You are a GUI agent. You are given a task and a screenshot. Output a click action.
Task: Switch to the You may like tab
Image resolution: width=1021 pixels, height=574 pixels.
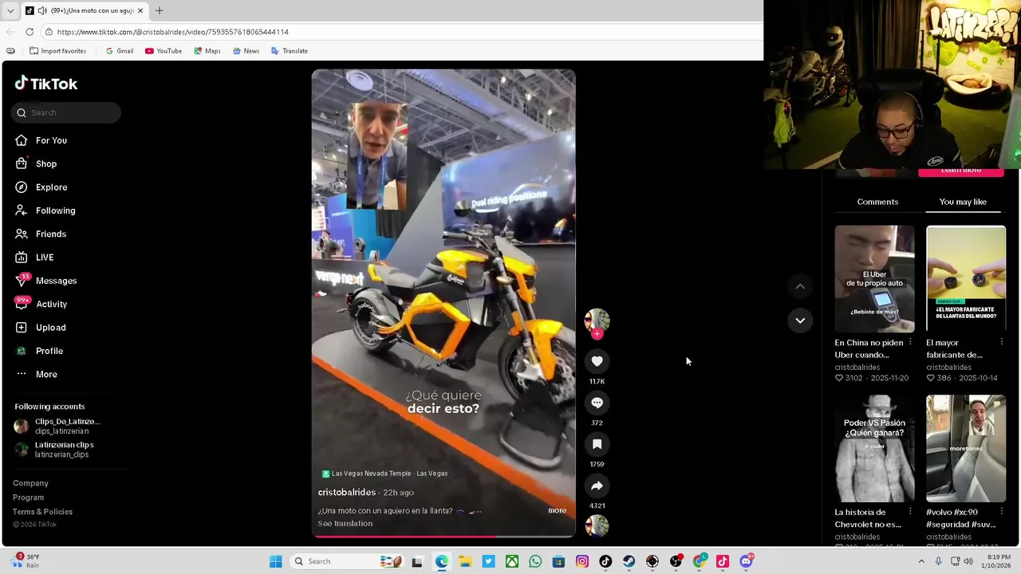coord(963,202)
